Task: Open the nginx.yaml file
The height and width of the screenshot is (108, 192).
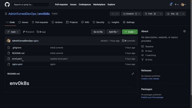Action: (17, 64)
